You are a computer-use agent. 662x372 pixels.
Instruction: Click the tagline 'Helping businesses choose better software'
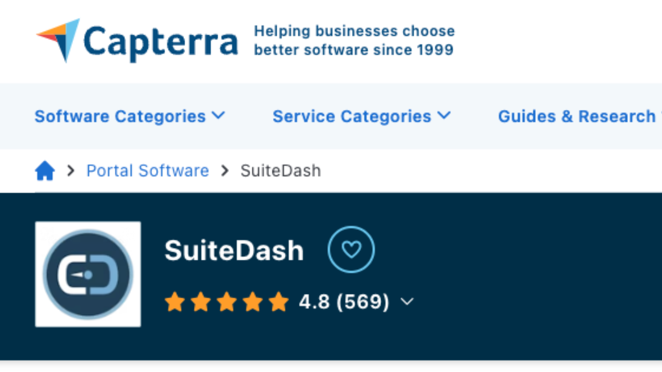[354, 40]
